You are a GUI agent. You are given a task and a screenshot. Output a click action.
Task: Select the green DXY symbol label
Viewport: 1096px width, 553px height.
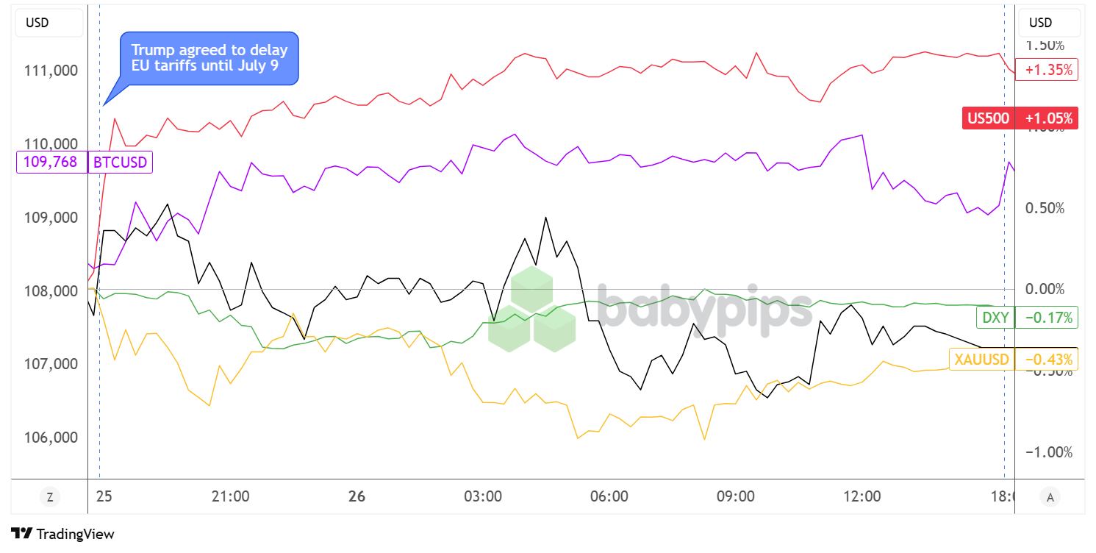[x=995, y=318]
